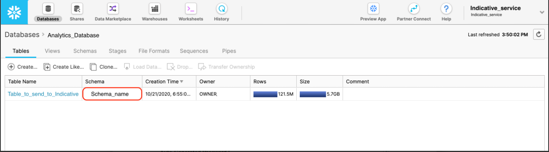Click the Create Like... button
Viewport: 549px width, 152px height.
coord(63,67)
